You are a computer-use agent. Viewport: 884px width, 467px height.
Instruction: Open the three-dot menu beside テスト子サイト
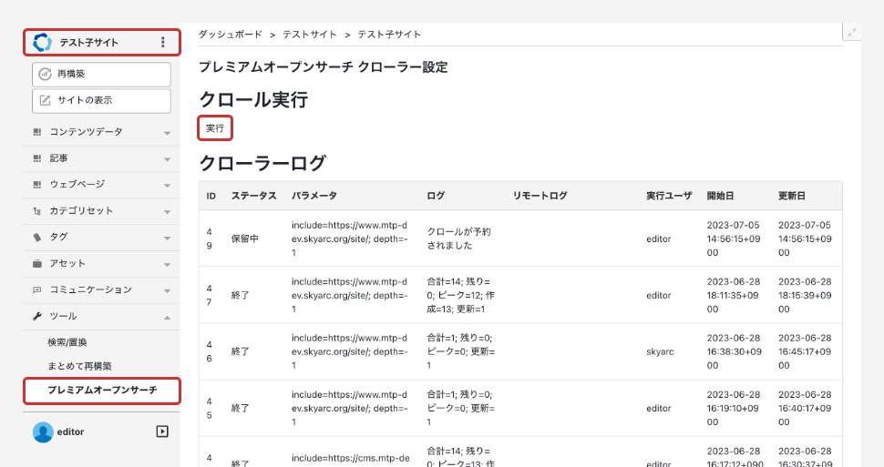pos(163,42)
